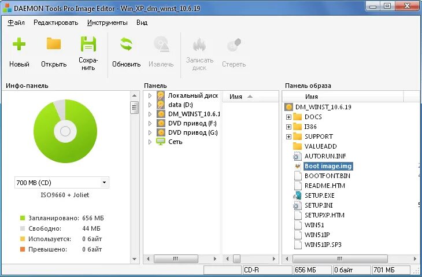The width and height of the screenshot is (422, 277).
Task: Sort the Панель file list by Имя column header
Action: (250, 97)
